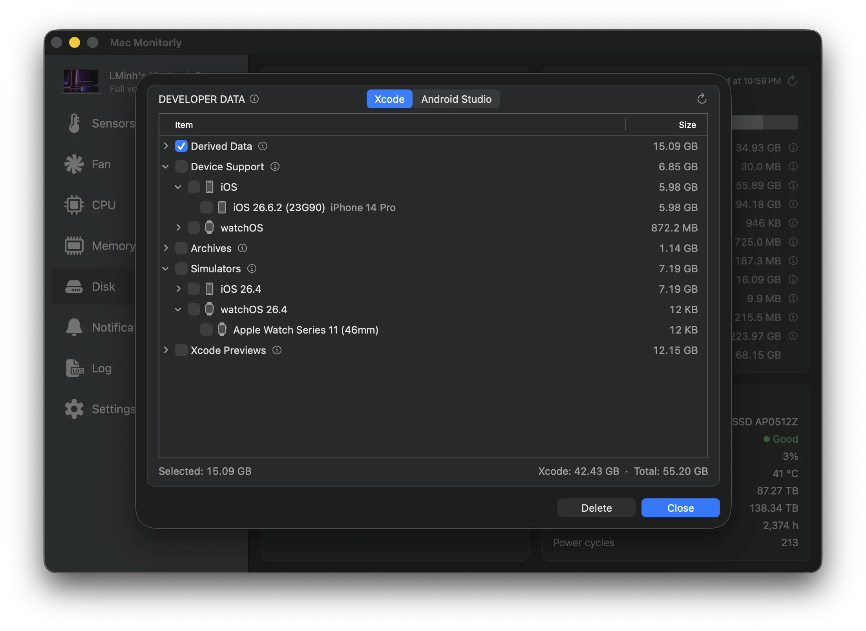Check the iOS 26.6.2 (23G90) checkbox
The height and width of the screenshot is (631, 866).
[206, 207]
